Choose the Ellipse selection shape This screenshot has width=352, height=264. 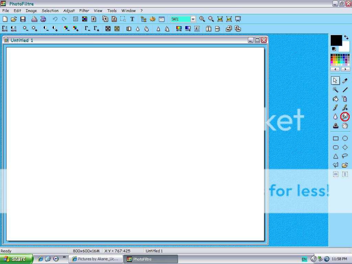345,138
